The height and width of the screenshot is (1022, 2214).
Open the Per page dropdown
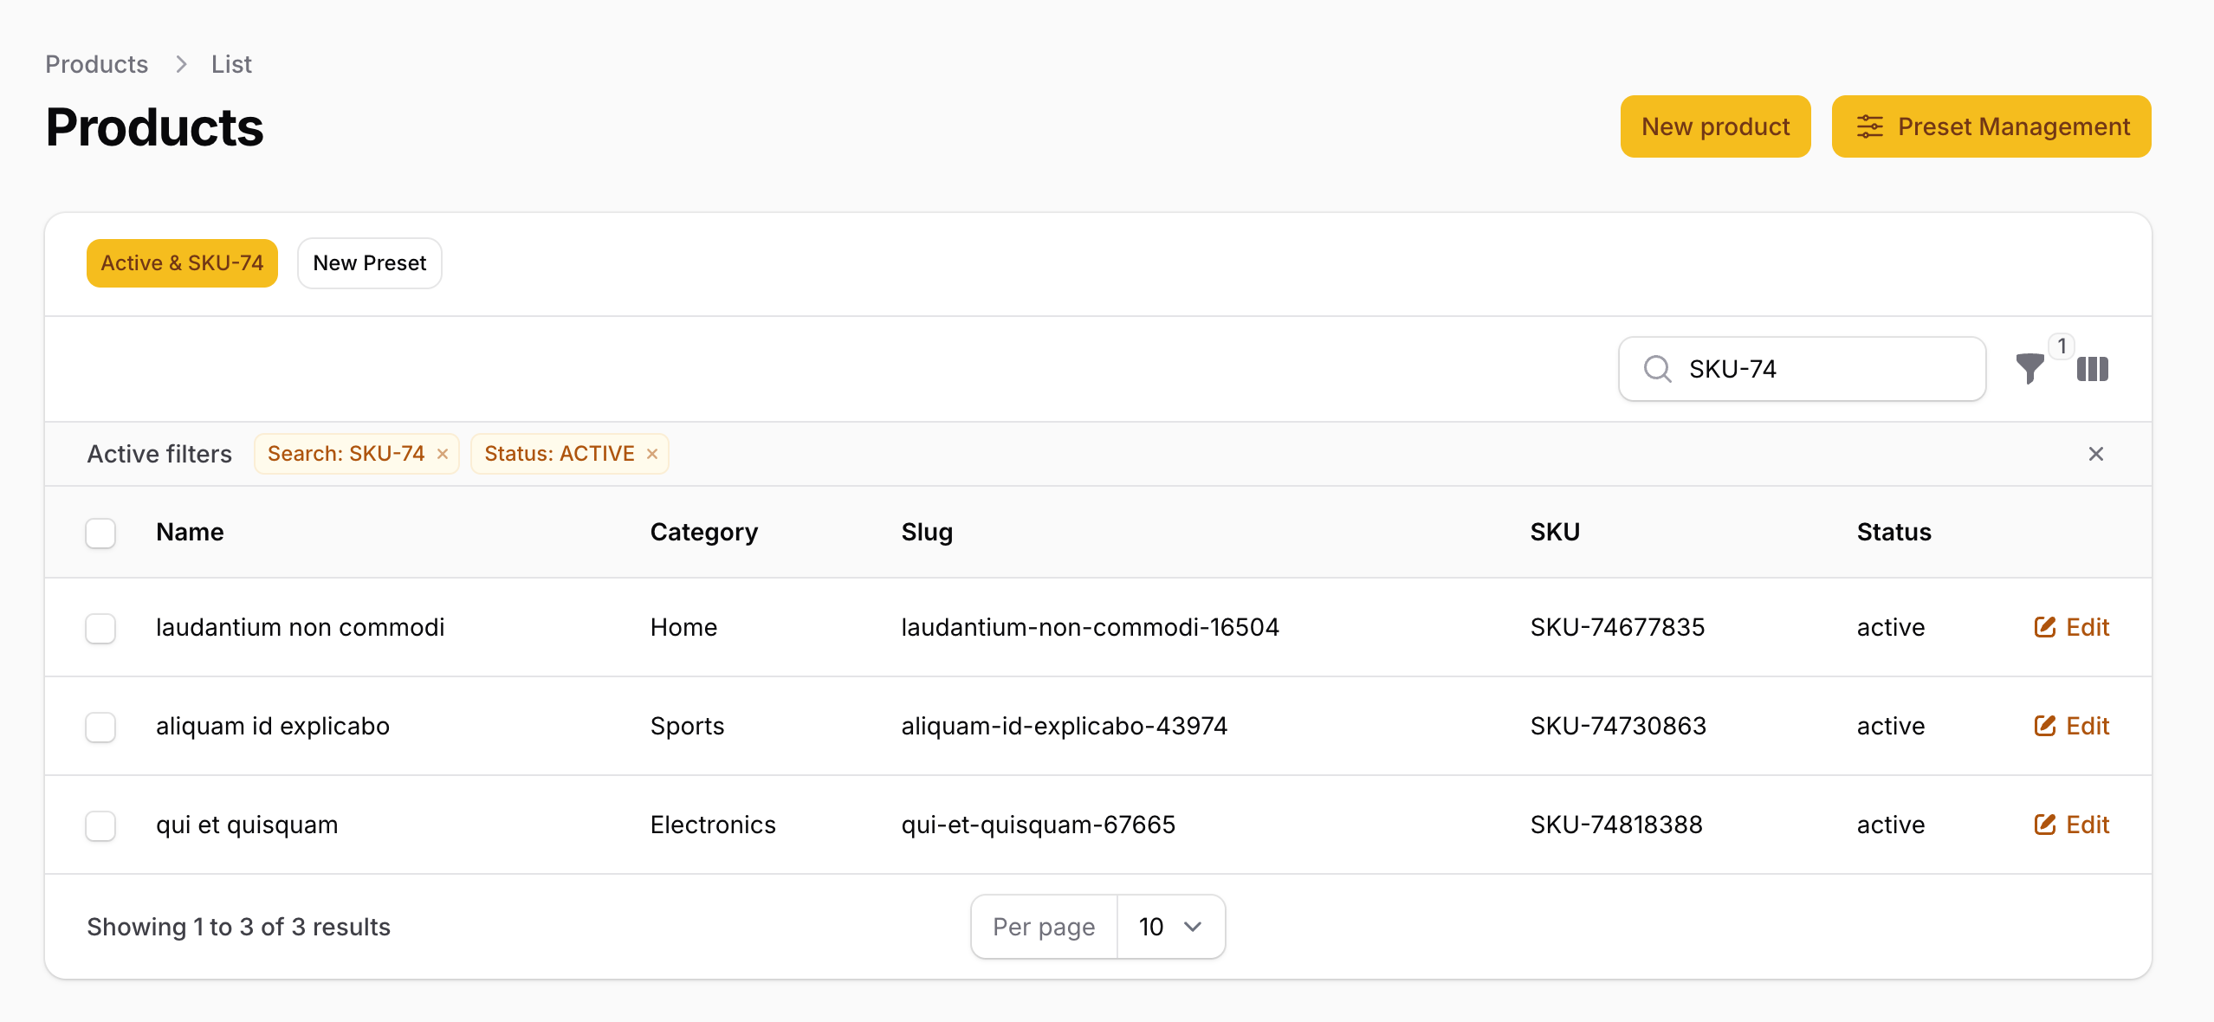1170,927
